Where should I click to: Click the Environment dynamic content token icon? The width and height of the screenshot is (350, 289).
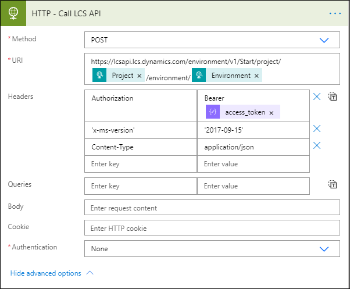pos(200,76)
